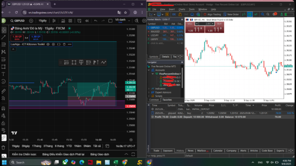Start bar replay with the rewind icon
This screenshot has width=296, height=166.
coord(87,21)
